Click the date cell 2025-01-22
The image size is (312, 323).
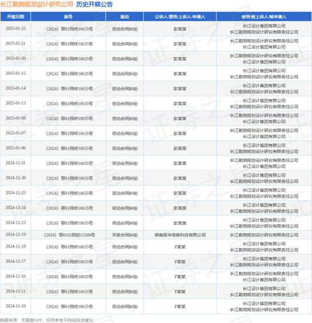tap(16, 29)
